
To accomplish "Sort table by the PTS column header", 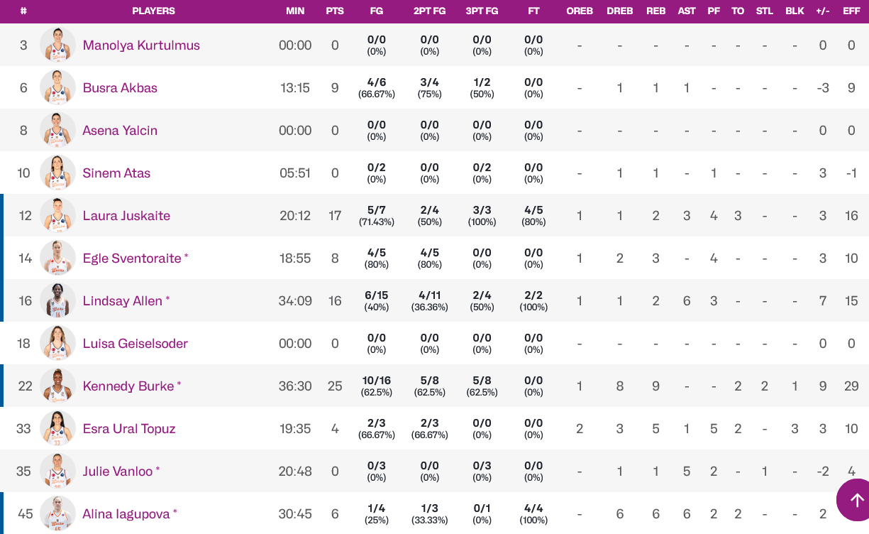I will point(335,11).
